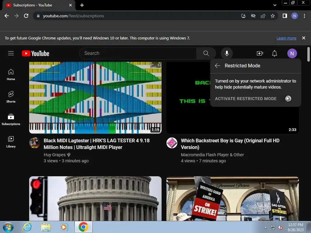Screen dimensions: 311x233
Task: Open the tab search dropdown arrow
Action: [275, 5]
